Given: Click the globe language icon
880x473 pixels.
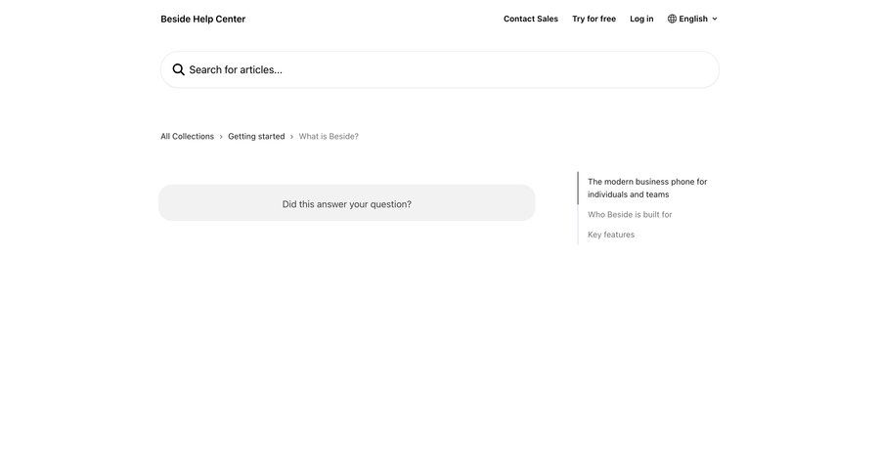Looking at the screenshot, I should (672, 19).
